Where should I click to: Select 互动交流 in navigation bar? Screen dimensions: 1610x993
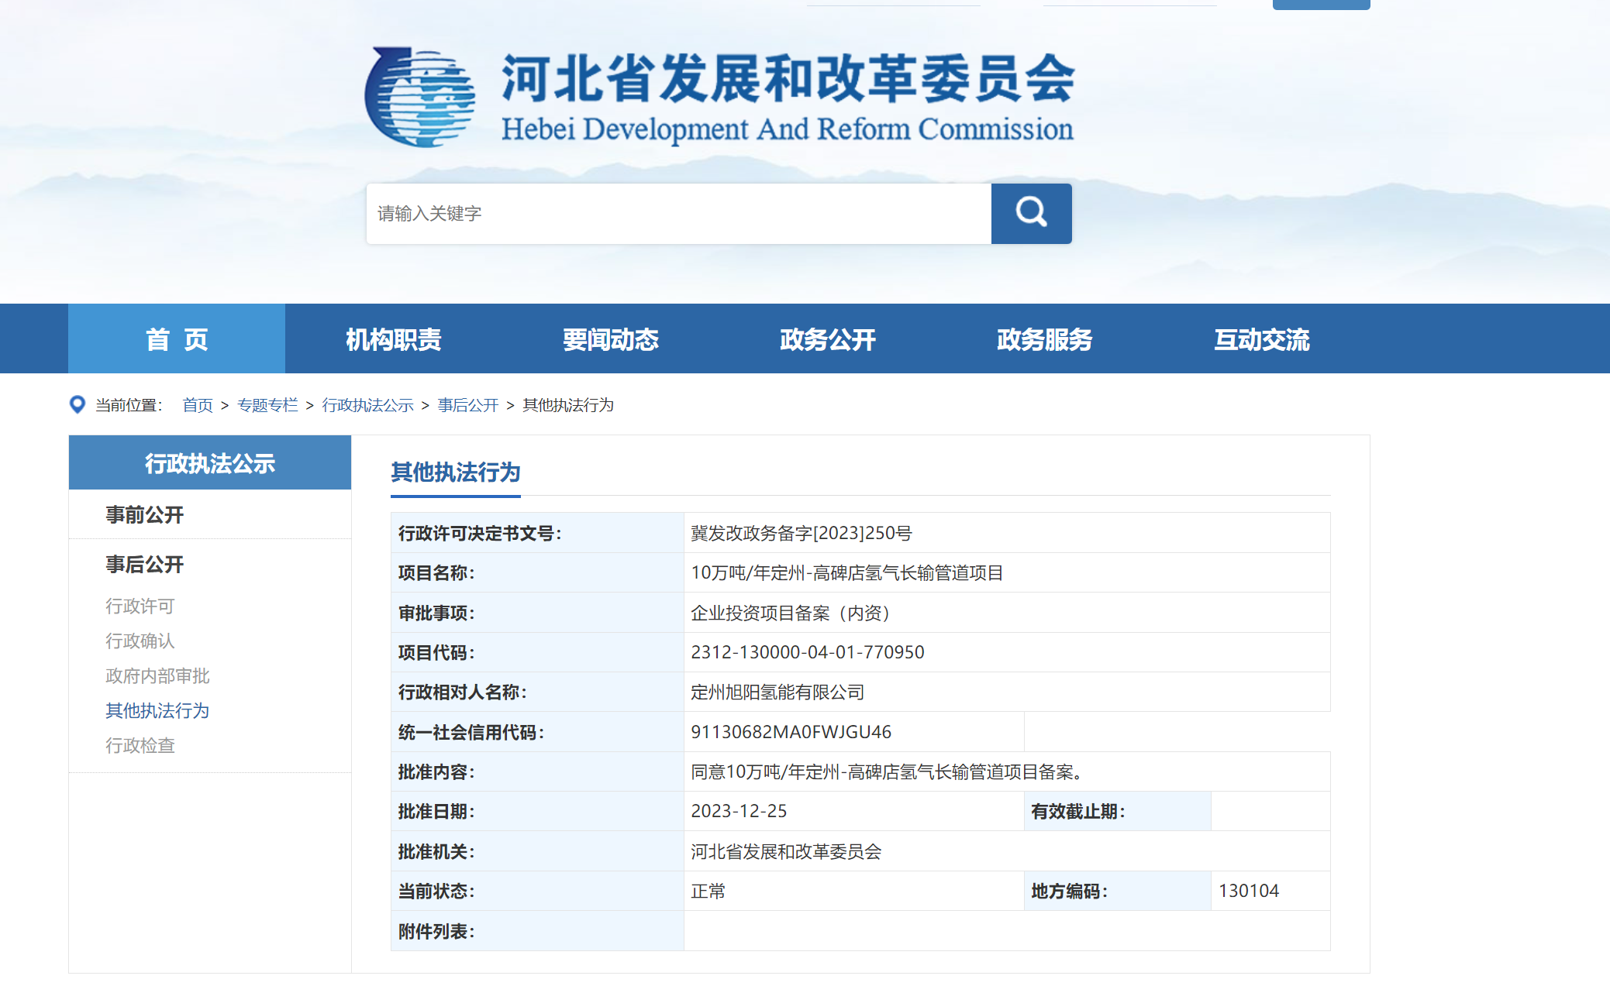pos(1261,339)
